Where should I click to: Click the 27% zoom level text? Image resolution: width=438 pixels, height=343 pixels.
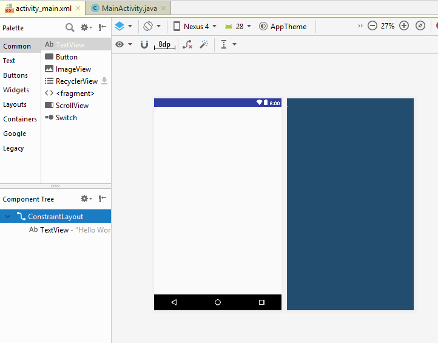tap(388, 26)
